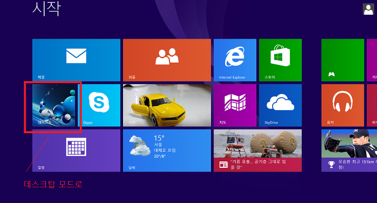
Task: Launch the Skype tile
Action: coord(99,105)
